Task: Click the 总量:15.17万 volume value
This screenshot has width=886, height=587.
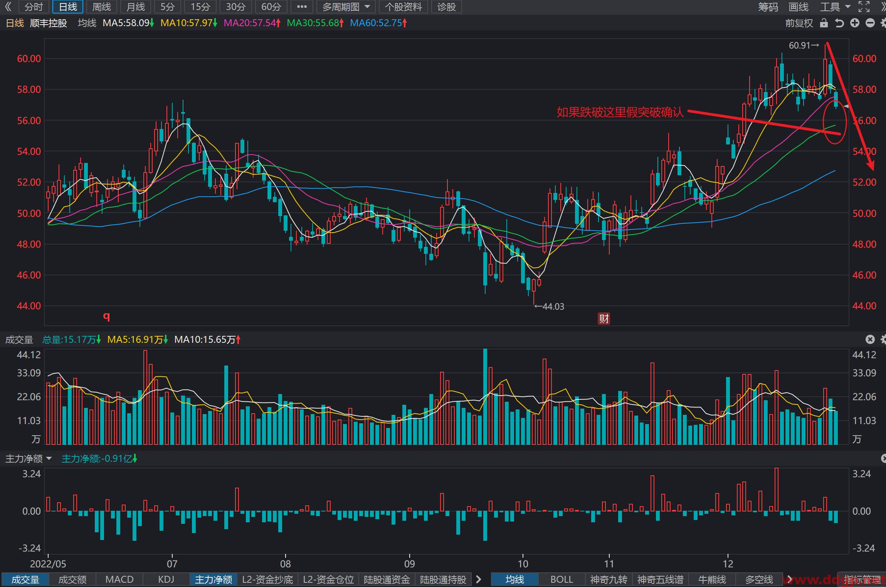Action: 71,339
